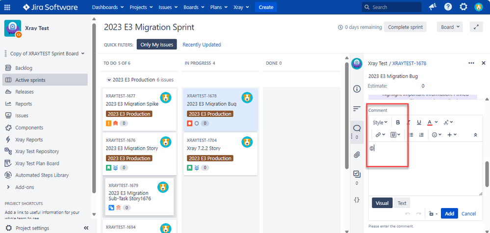This screenshot has height=233, width=490.
Task: Click the Complete sprint button
Action: click(405, 27)
